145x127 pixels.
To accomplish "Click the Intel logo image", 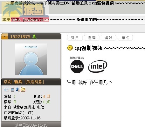I will point(98,66).
